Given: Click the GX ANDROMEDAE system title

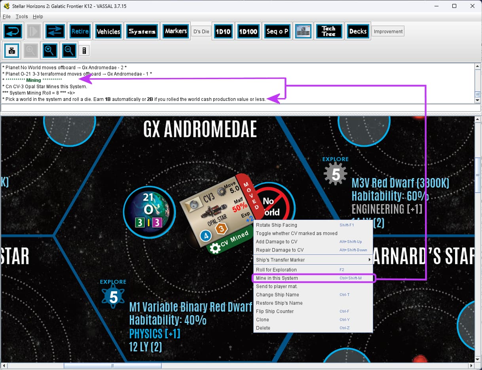Looking at the screenshot, I should [x=200, y=129].
